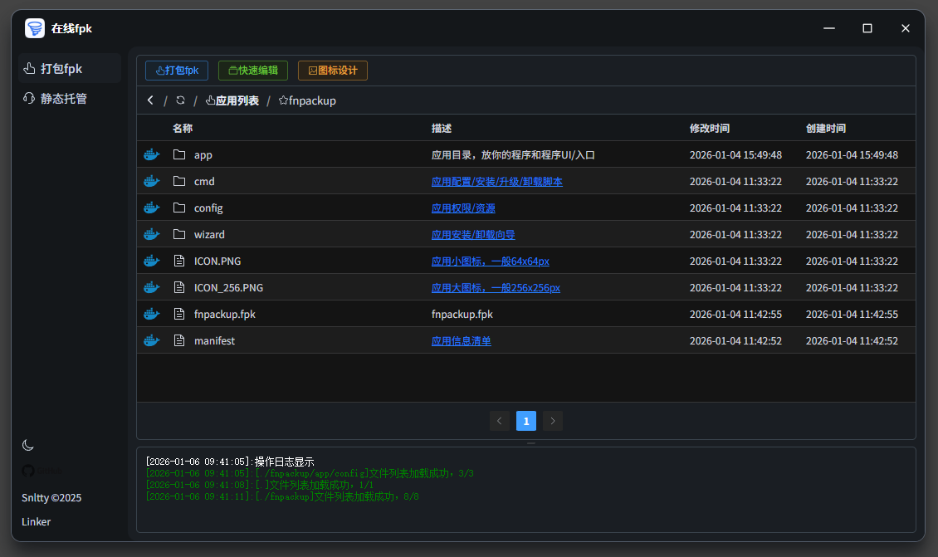The height and width of the screenshot is (557, 938).
Task: Click the fnpackup.fpk row modified time 2026-01-04 11:42:55
Action: (x=735, y=314)
